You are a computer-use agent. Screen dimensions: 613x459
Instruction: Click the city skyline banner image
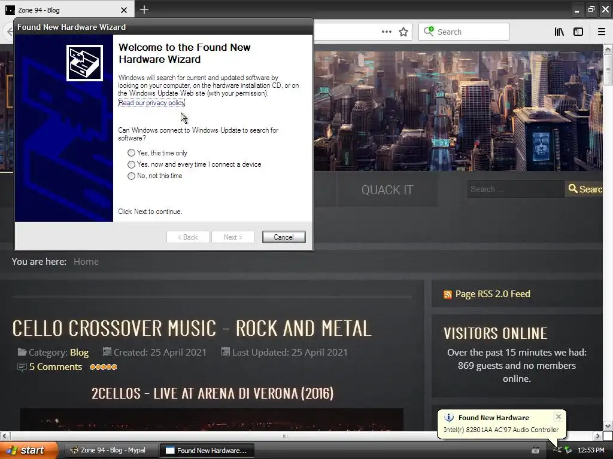(x=458, y=111)
